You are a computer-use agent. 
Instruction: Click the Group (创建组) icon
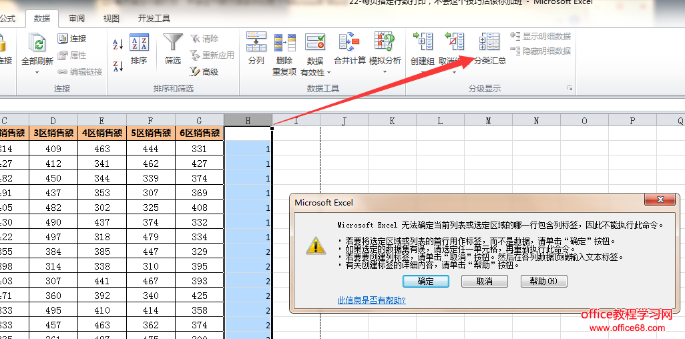(423, 43)
